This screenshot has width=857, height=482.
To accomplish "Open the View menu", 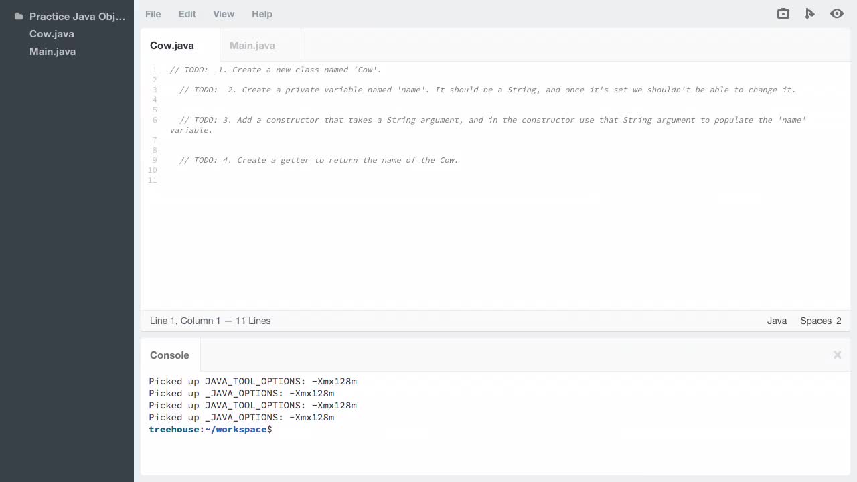I will [x=224, y=14].
